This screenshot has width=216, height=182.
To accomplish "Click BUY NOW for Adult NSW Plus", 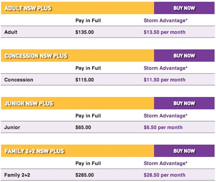I will pos(184,8).
